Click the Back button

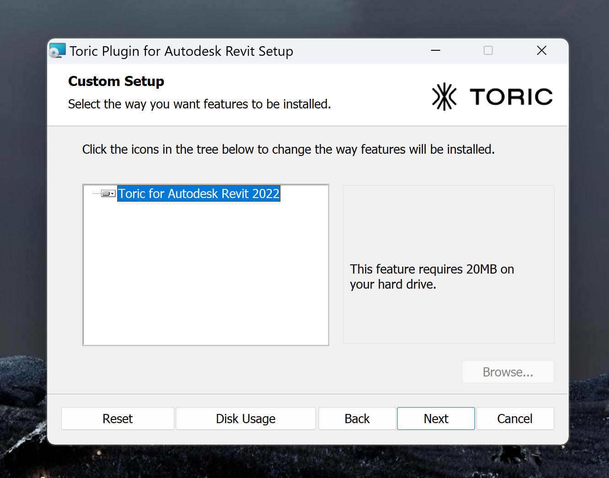357,419
